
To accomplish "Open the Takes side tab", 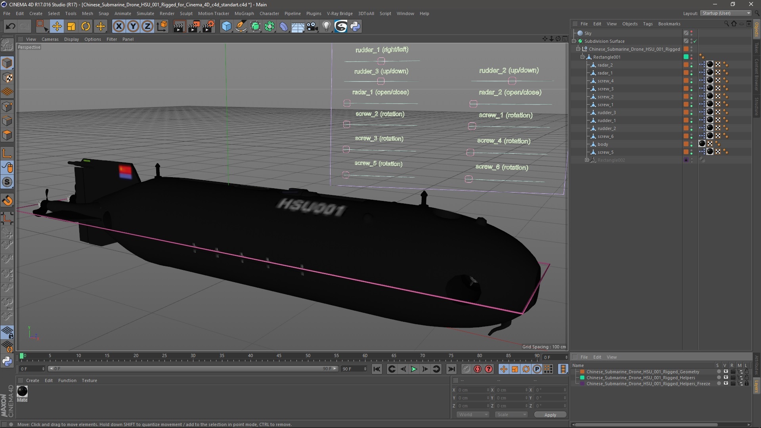I will [757, 48].
